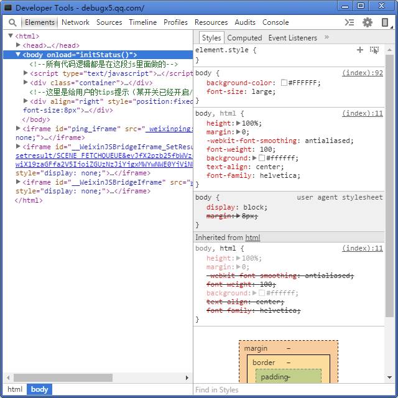Viewport: 398px width, 398px height.
Task: Toggle element state icon in Styles
Action: click(374, 50)
